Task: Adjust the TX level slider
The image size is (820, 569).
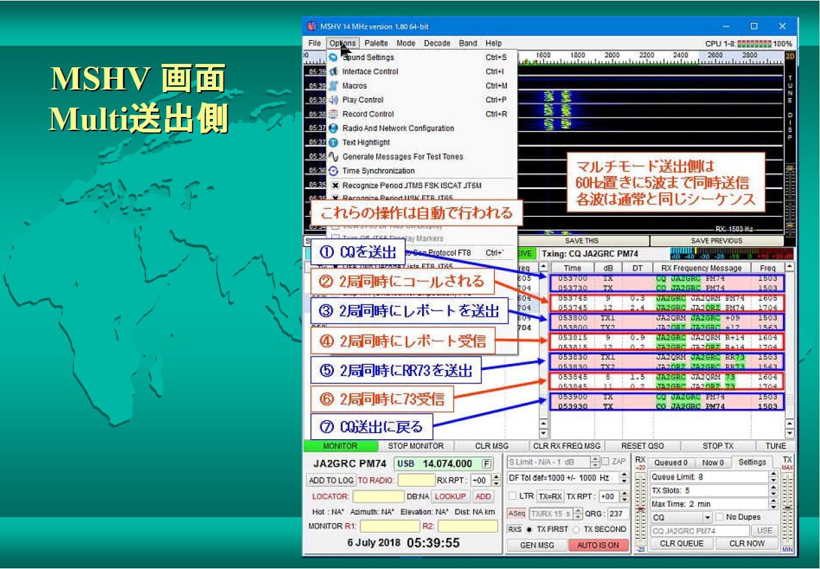Action: click(788, 509)
